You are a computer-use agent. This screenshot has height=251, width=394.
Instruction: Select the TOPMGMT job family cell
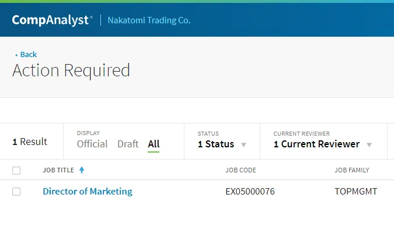click(356, 192)
